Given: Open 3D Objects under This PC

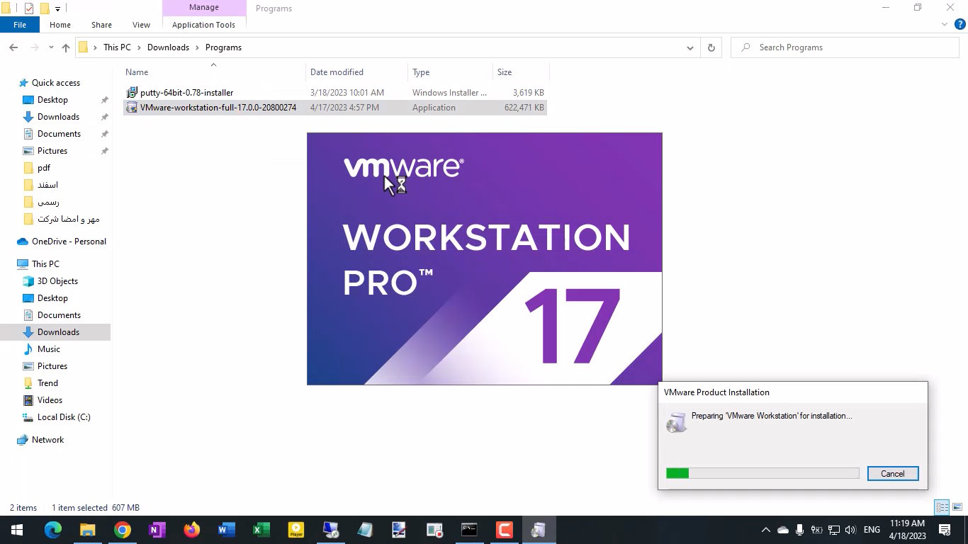Looking at the screenshot, I should pyautogui.click(x=57, y=281).
